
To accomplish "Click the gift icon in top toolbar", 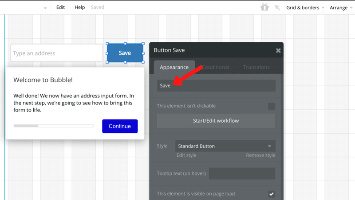I will [x=264, y=7].
